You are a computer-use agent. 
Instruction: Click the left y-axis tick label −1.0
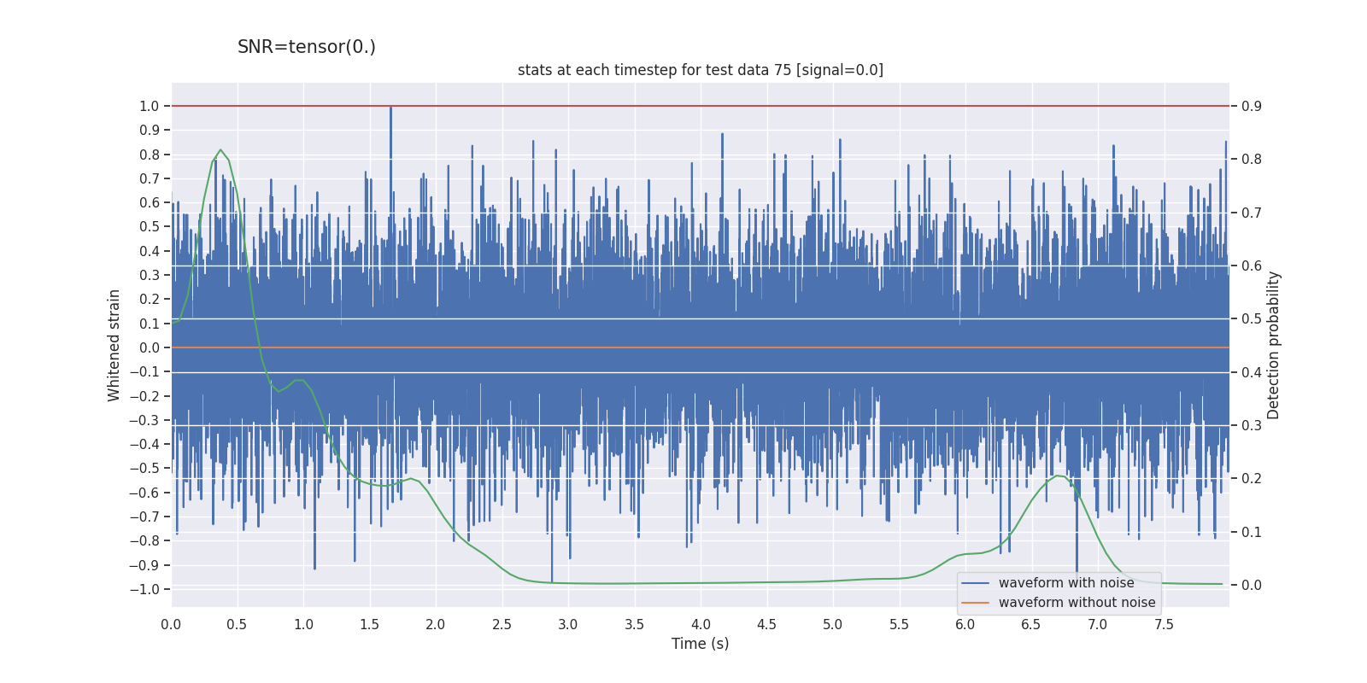coord(144,589)
